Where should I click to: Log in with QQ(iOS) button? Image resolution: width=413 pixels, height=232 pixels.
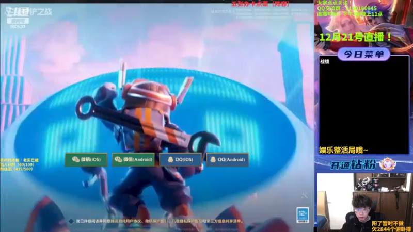180,159
